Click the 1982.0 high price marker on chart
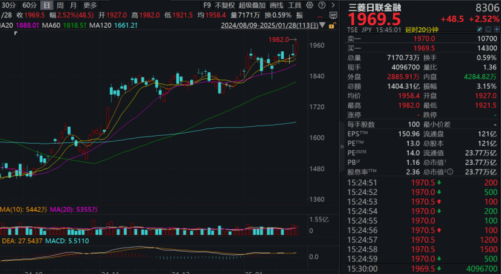The width and height of the screenshot is (501, 274). pyautogui.click(x=279, y=39)
